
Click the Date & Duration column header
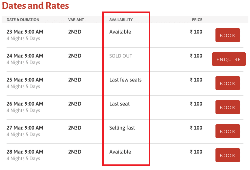click(x=23, y=20)
